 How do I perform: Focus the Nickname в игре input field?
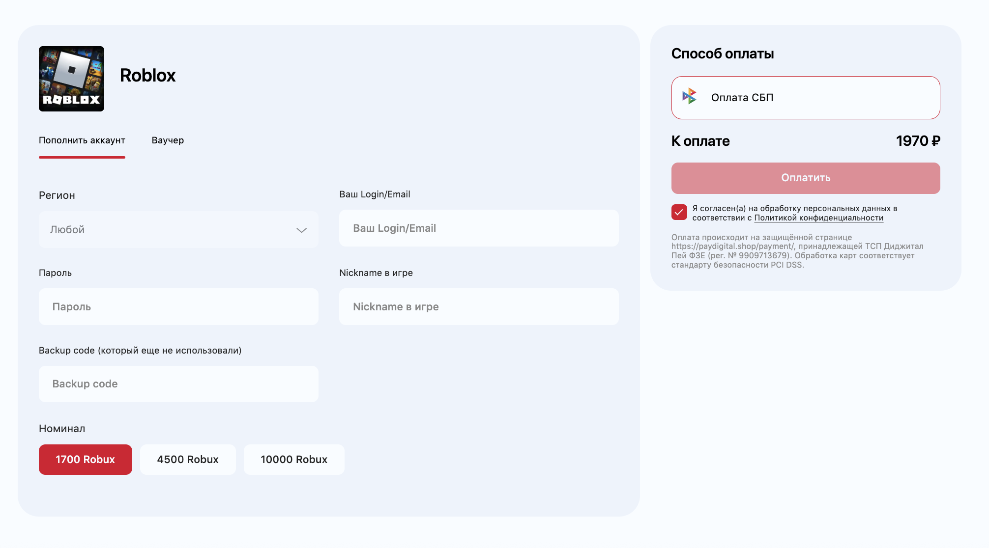point(479,306)
